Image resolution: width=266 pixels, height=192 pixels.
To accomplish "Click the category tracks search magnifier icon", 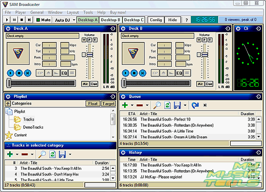I will 42,154.
